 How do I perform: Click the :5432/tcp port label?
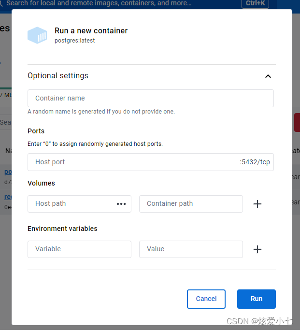[x=255, y=162]
